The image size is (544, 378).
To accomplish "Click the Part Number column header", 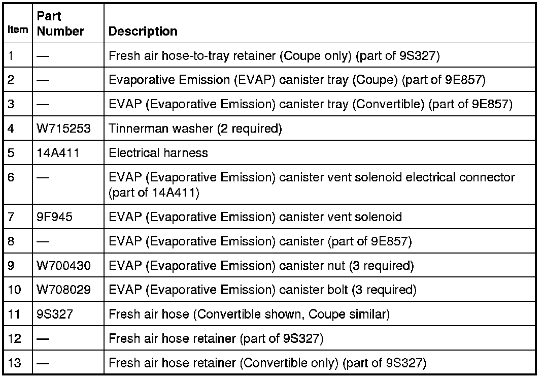I will click(60, 24).
